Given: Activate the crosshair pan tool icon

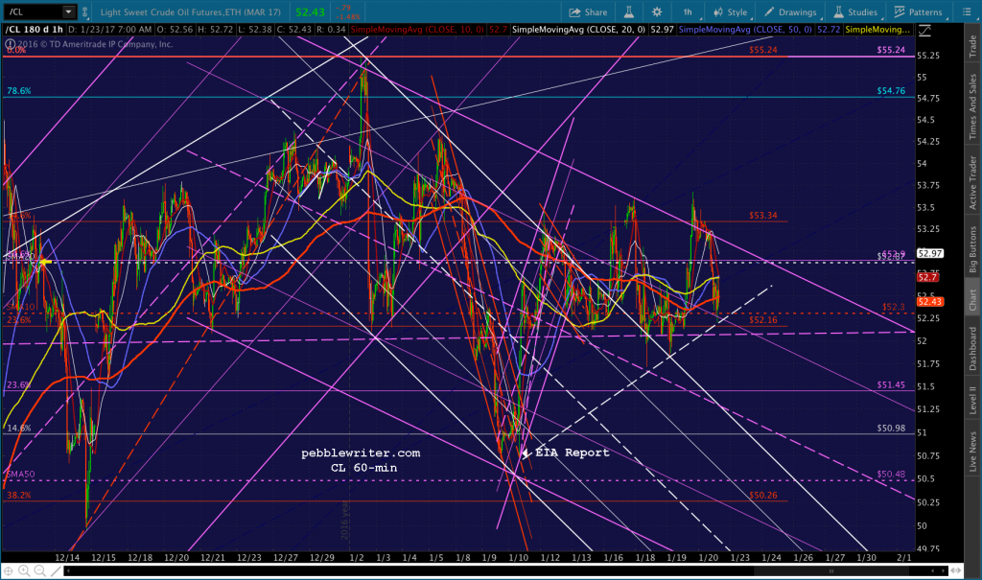Looking at the screenshot, I should [x=8, y=570].
